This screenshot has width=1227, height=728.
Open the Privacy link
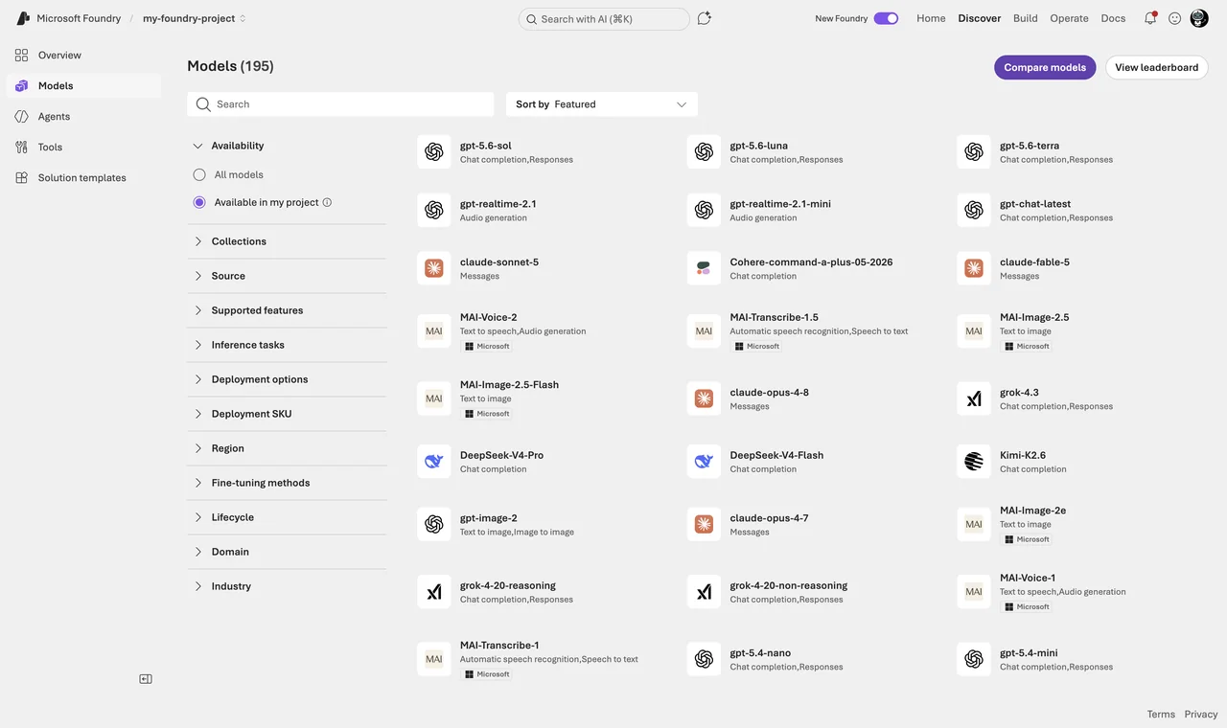(x=1201, y=715)
